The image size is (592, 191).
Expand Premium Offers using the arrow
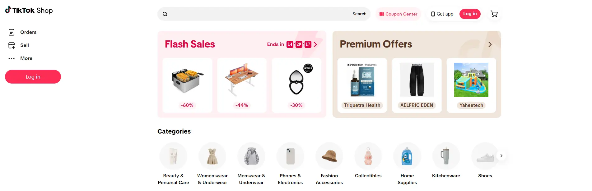click(x=490, y=44)
